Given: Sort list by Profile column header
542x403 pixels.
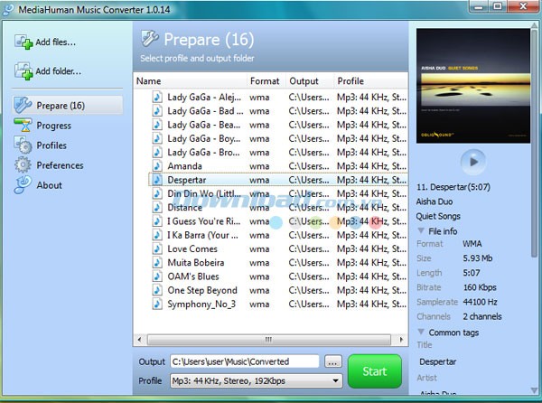Looking at the screenshot, I should 370,81.
